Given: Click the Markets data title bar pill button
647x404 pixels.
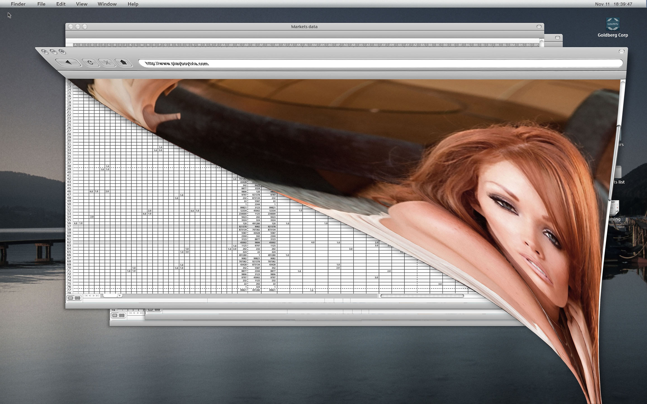Looking at the screenshot, I should point(539,27).
